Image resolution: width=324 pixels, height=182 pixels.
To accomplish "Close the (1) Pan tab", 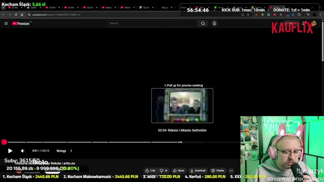I will (x=22, y=8).
